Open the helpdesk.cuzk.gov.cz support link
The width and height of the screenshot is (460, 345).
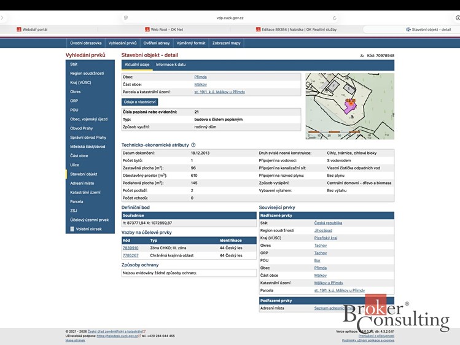pyautogui.click(x=117, y=336)
